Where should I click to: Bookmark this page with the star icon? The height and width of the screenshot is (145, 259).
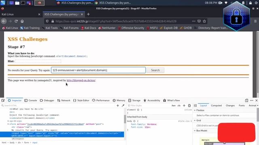click(x=204, y=21)
